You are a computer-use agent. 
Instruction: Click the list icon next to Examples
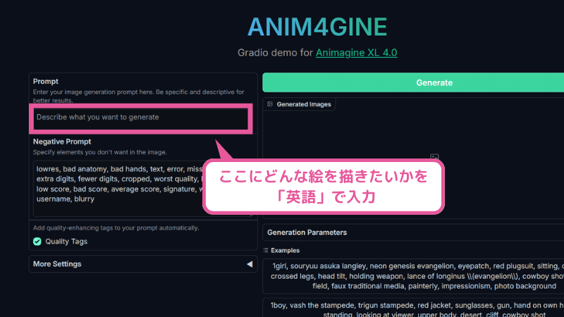[x=266, y=251]
